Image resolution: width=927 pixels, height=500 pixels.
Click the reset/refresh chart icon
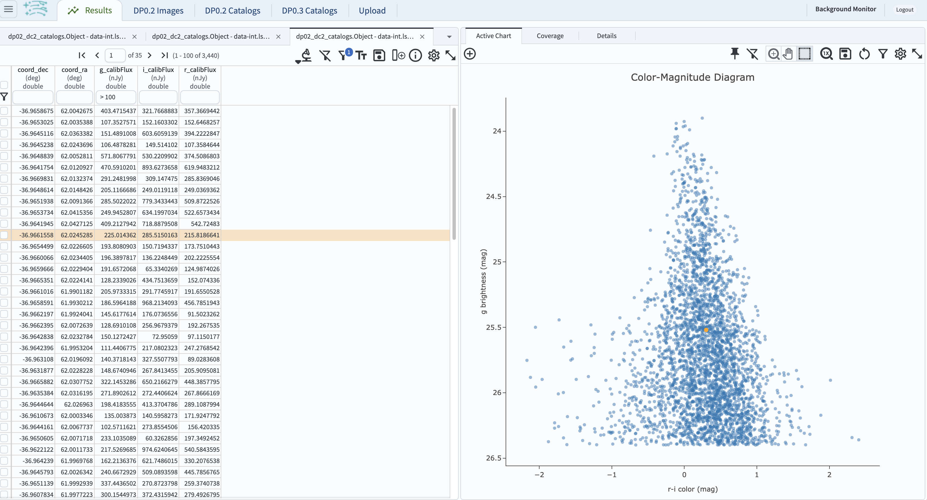click(x=863, y=54)
